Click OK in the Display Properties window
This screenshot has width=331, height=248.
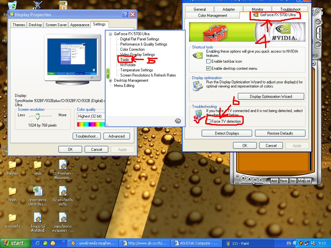(x=70, y=149)
